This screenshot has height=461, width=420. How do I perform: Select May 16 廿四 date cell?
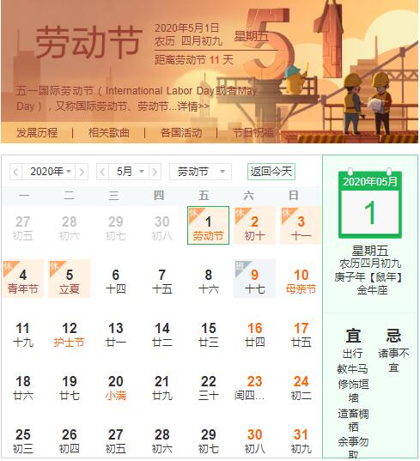(255, 332)
